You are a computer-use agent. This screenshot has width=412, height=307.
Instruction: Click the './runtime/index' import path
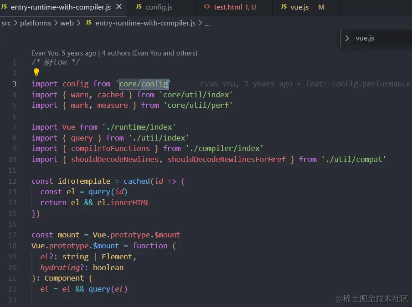point(139,127)
